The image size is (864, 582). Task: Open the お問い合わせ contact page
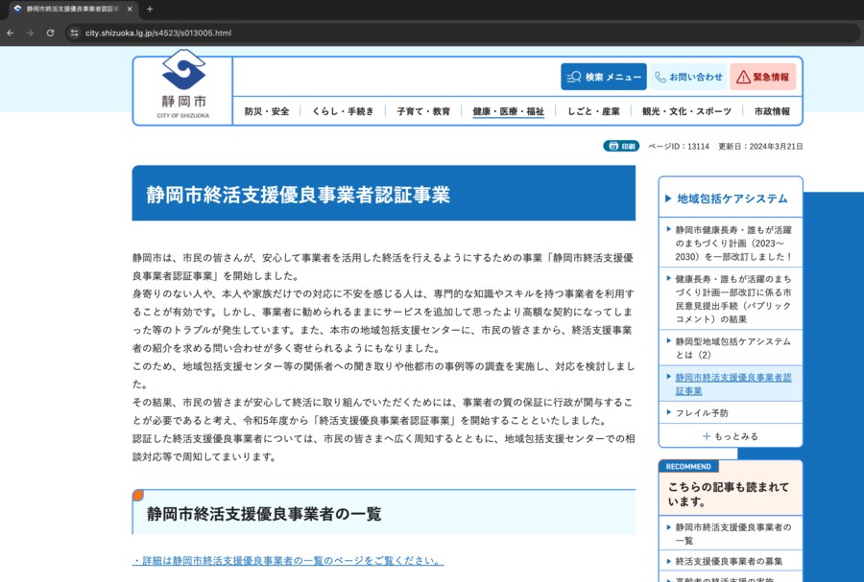click(688, 77)
